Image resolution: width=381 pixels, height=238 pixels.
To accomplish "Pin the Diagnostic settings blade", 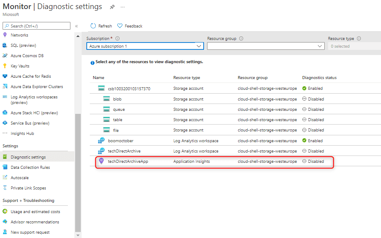I will coord(112,7).
